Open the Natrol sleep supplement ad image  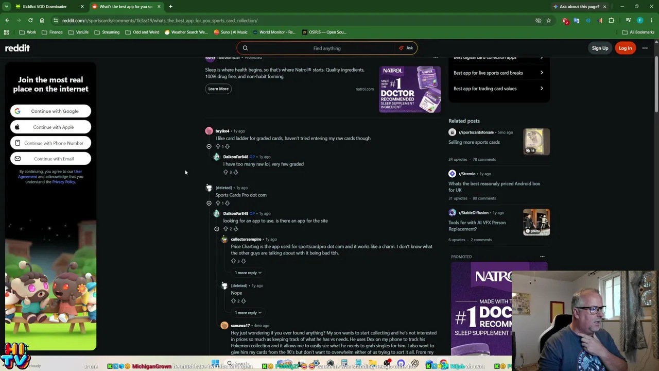coord(410,89)
